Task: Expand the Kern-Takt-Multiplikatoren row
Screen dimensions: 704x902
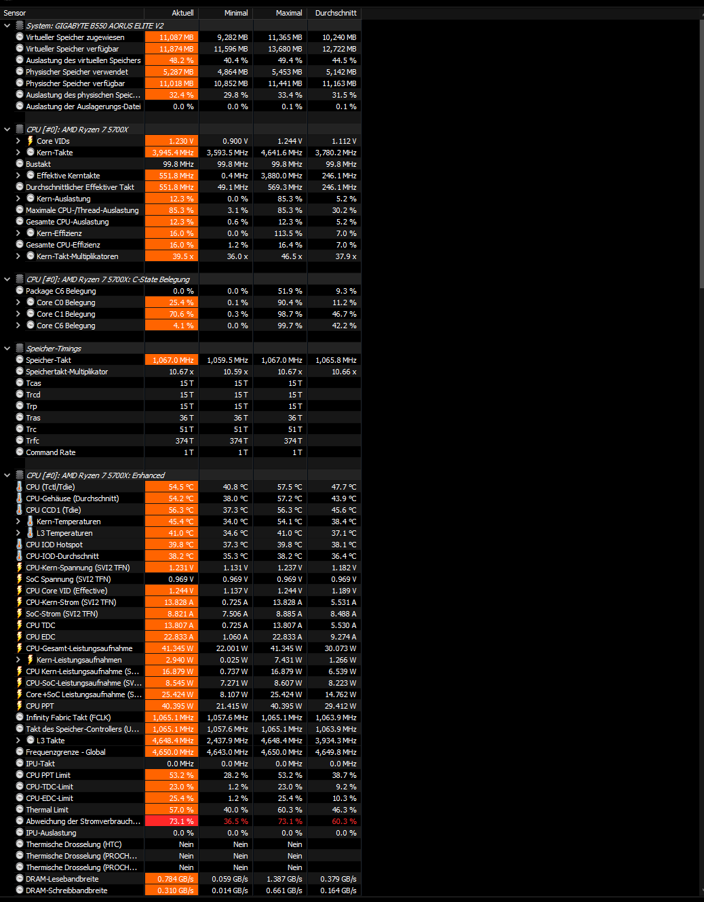Action: pos(18,256)
